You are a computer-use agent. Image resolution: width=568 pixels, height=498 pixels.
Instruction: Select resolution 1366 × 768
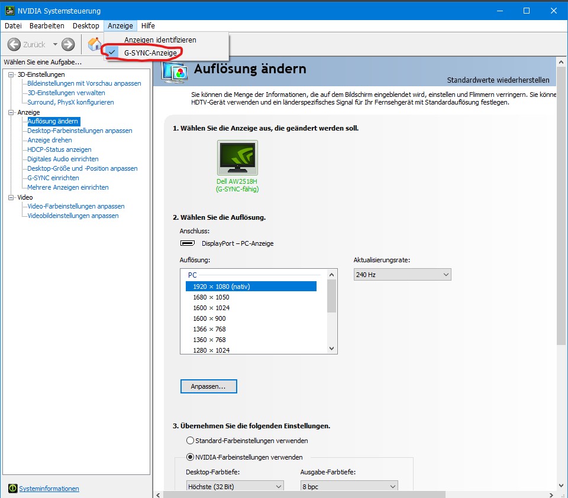pyautogui.click(x=209, y=329)
